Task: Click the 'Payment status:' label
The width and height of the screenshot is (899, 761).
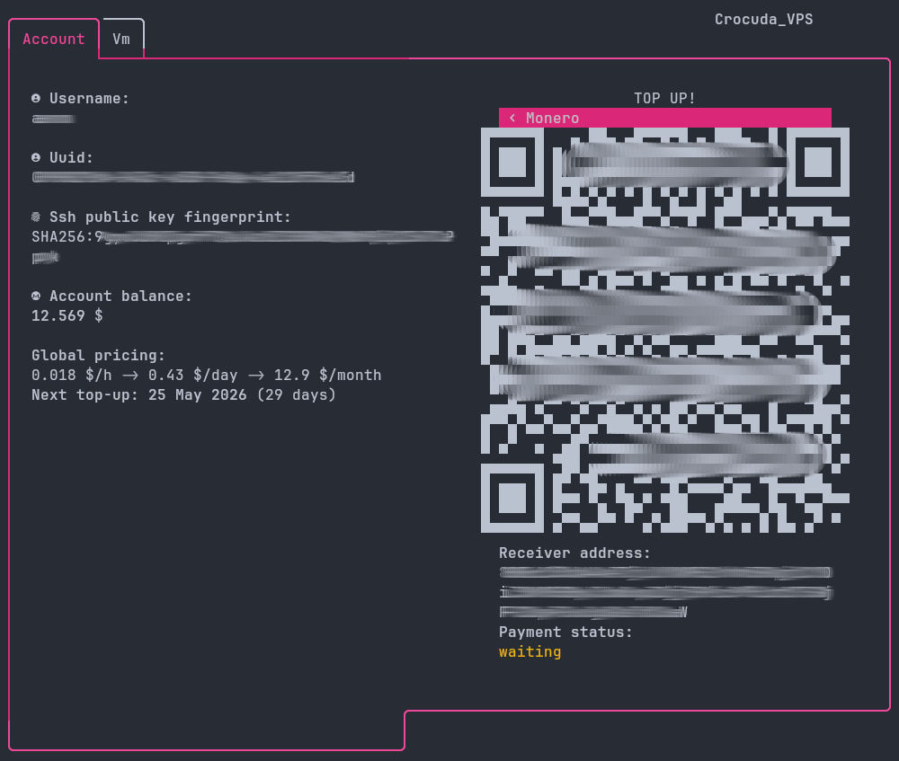Action: pyautogui.click(x=565, y=632)
